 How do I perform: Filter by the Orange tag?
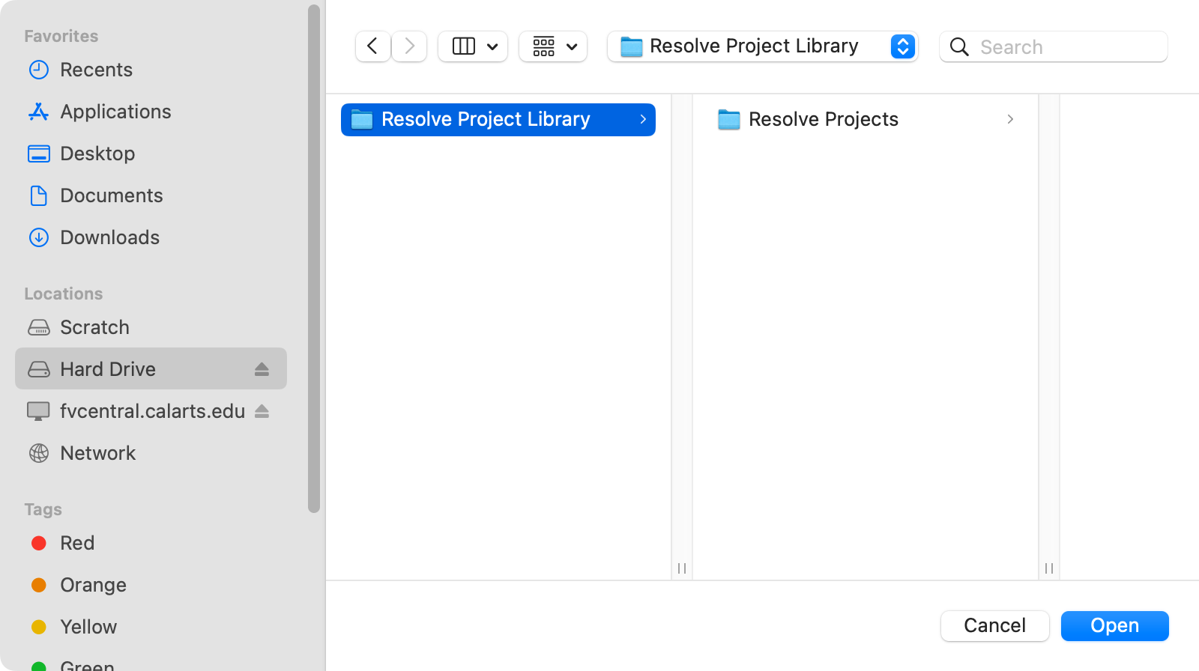click(151, 585)
